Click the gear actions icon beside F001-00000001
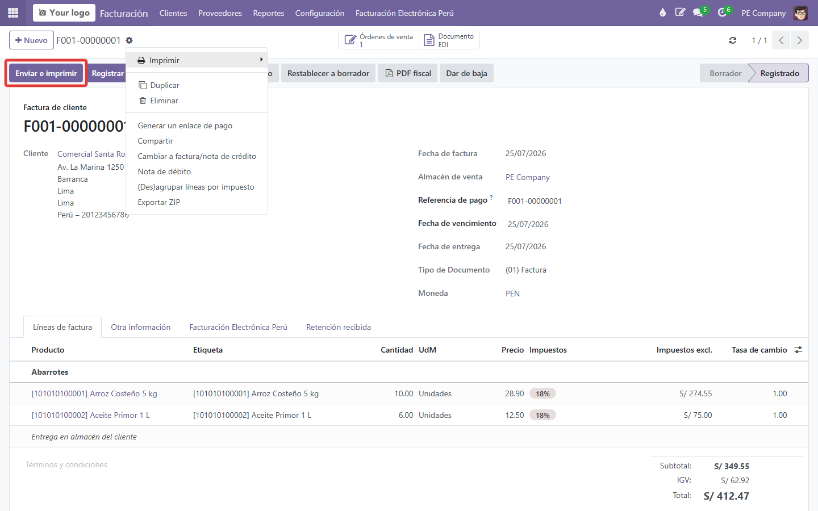This screenshot has width=818, height=511. (x=129, y=40)
